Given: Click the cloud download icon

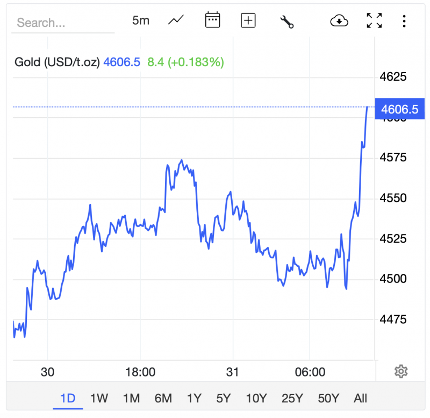Looking at the screenshot, I should [339, 20].
